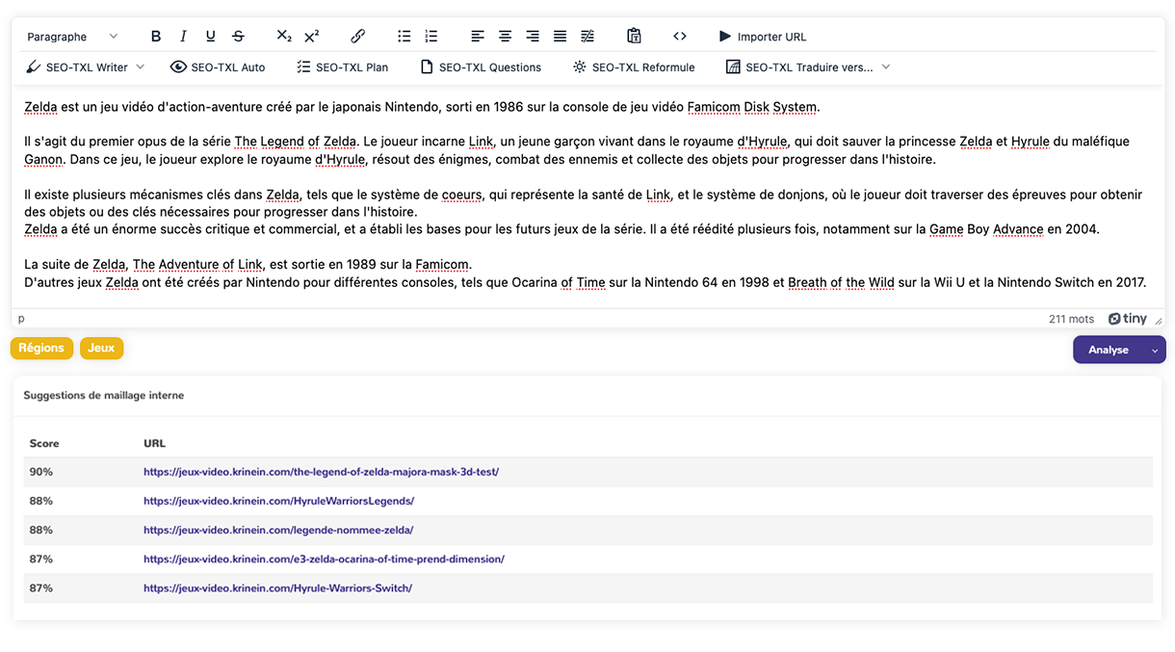This screenshot has width=1175, height=652.
Task: Toggle subscript formatting
Action: coord(284,37)
